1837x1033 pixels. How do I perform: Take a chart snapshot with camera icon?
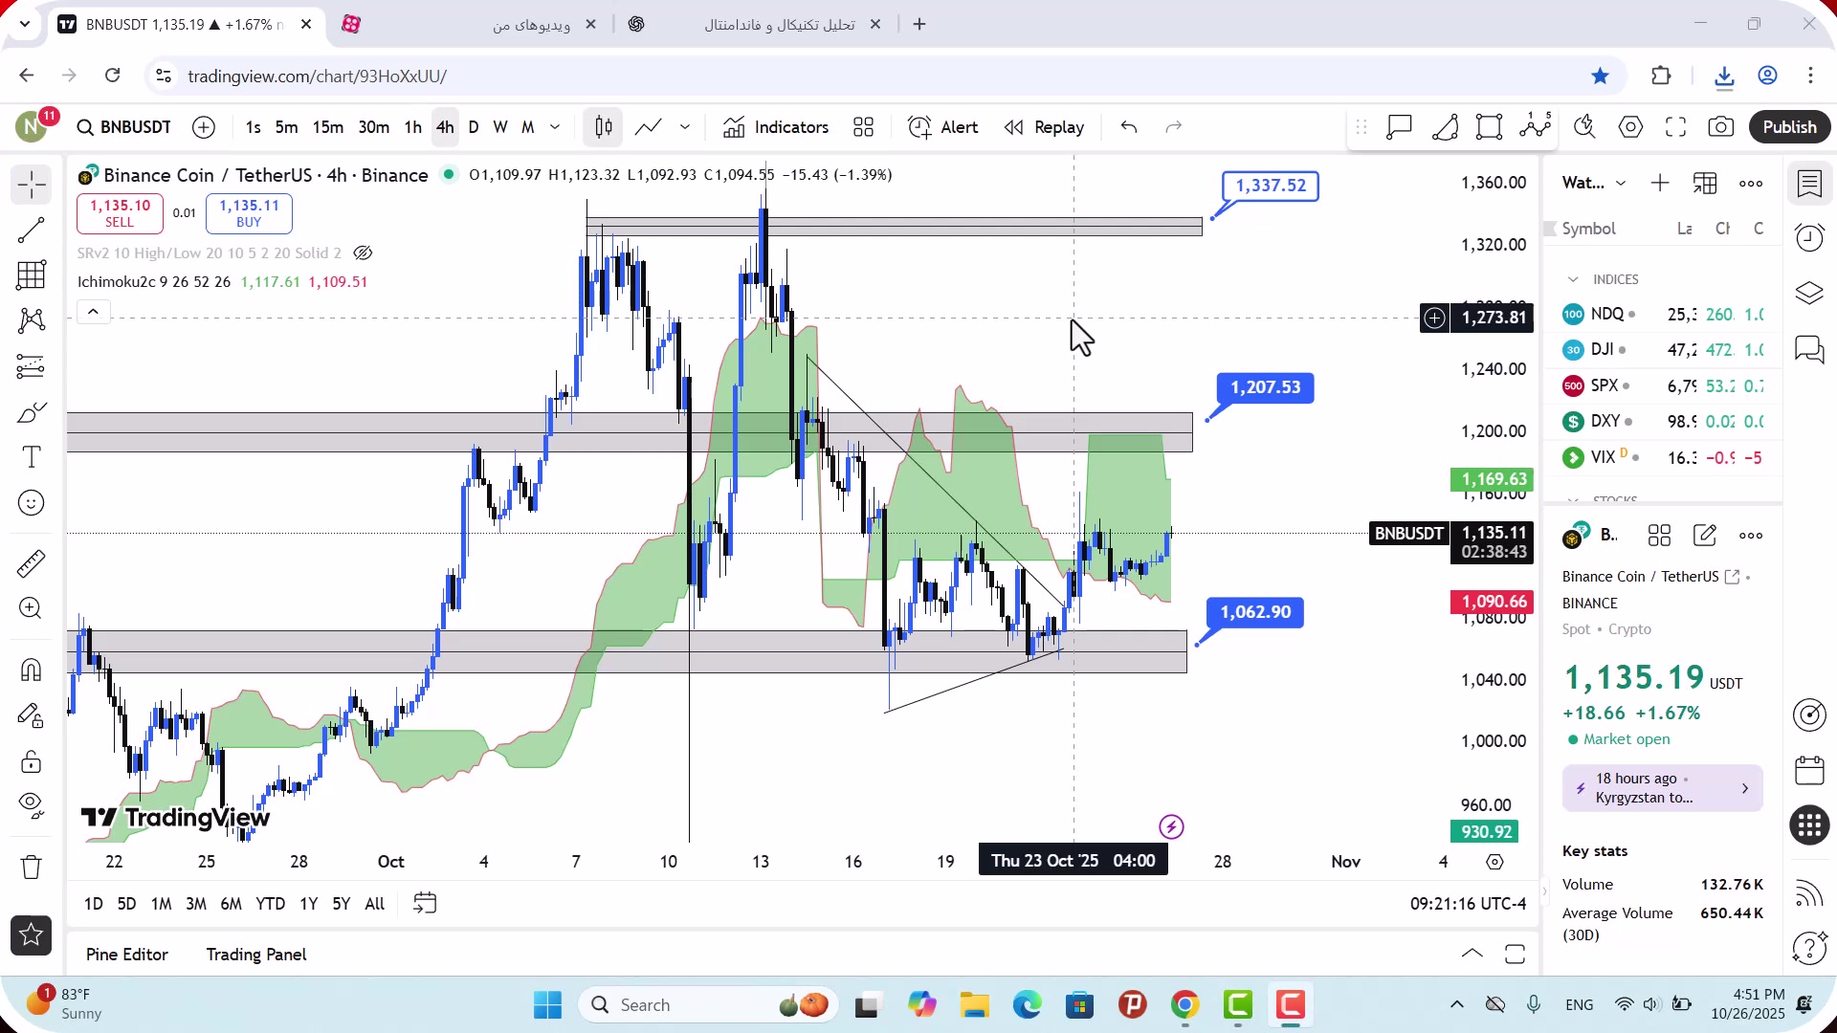point(1721,127)
